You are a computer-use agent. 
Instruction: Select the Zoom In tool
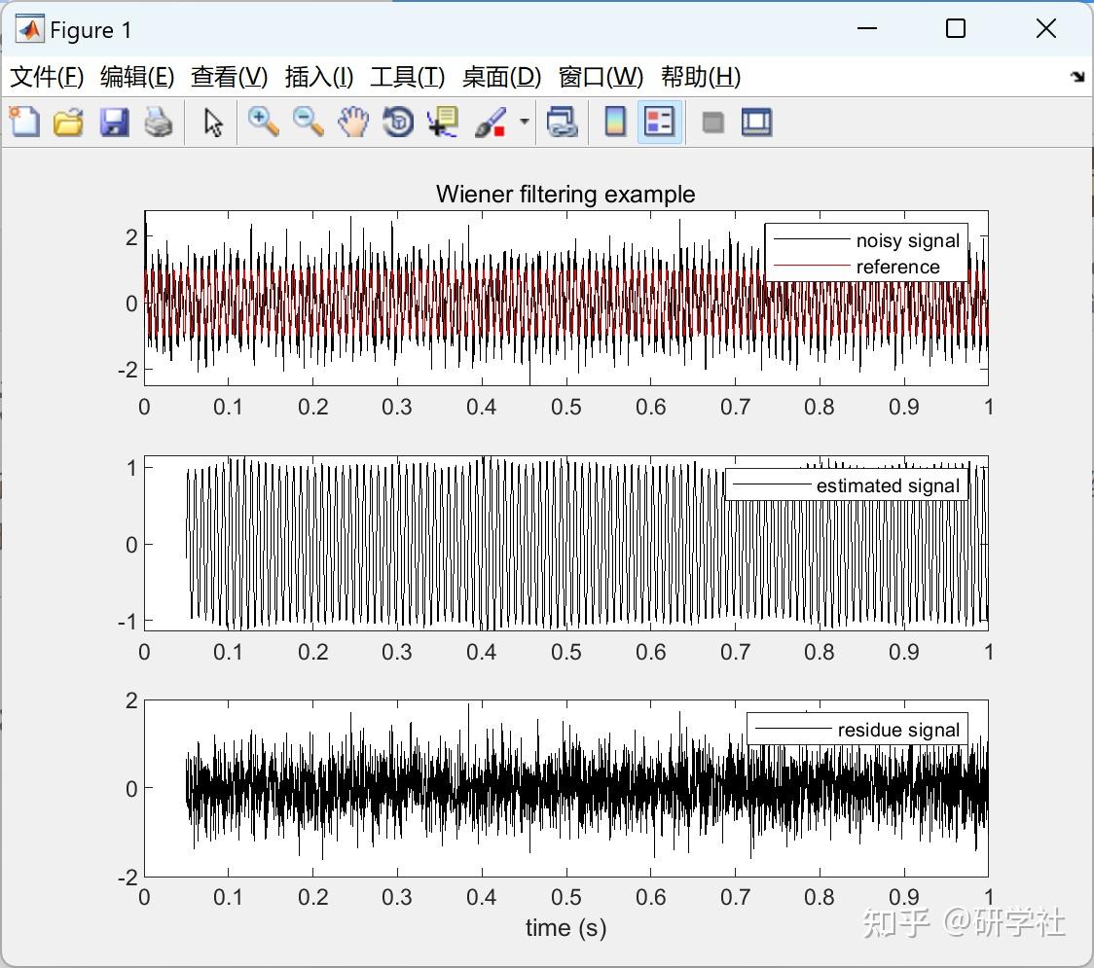[263, 122]
